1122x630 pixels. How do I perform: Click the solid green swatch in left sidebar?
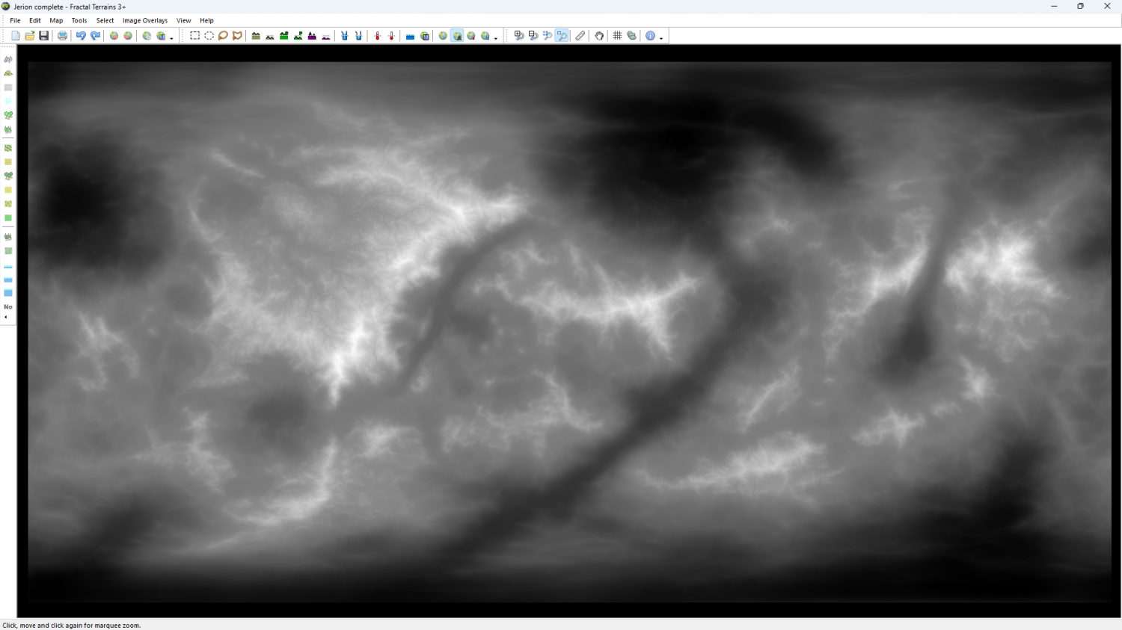click(x=8, y=218)
